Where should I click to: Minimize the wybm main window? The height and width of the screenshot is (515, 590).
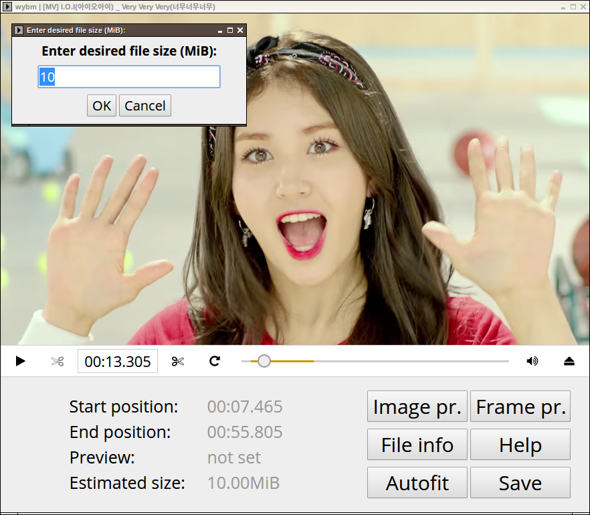(563, 7)
